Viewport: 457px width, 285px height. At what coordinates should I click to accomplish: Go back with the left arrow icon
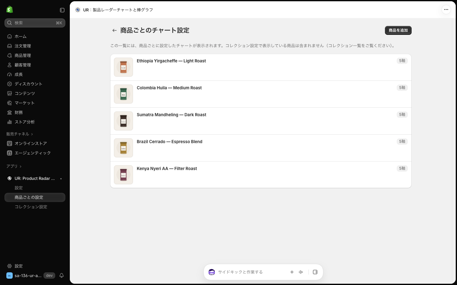[115, 30]
